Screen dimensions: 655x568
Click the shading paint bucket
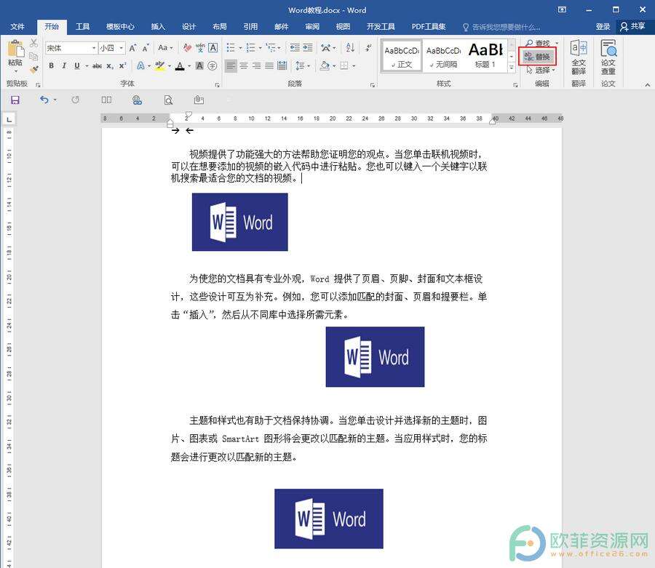click(325, 66)
